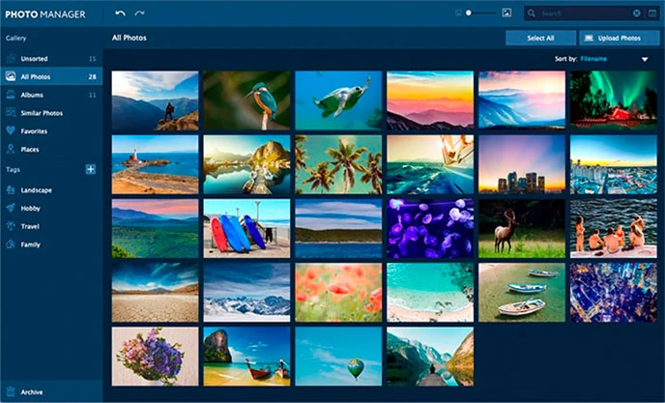Viewport: 665px width, 403px height.
Task: Click the thumbnail zoom slider handle
Action: [468, 14]
